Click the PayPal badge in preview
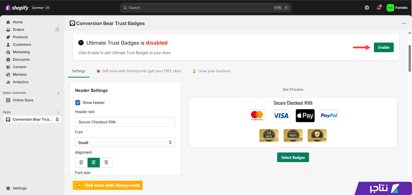This screenshot has width=412, height=195. pyautogui.click(x=329, y=115)
